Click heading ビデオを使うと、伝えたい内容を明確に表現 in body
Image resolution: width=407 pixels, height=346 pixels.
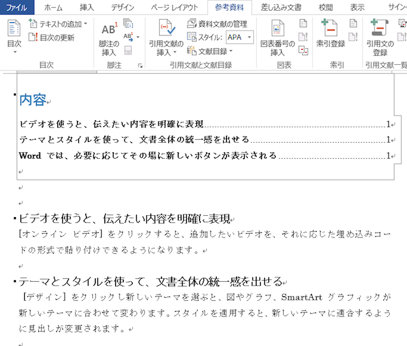pyautogui.click(x=124, y=219)
